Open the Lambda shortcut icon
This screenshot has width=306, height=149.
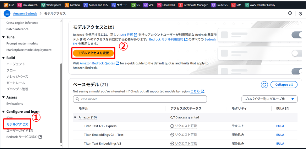(67, 5)
